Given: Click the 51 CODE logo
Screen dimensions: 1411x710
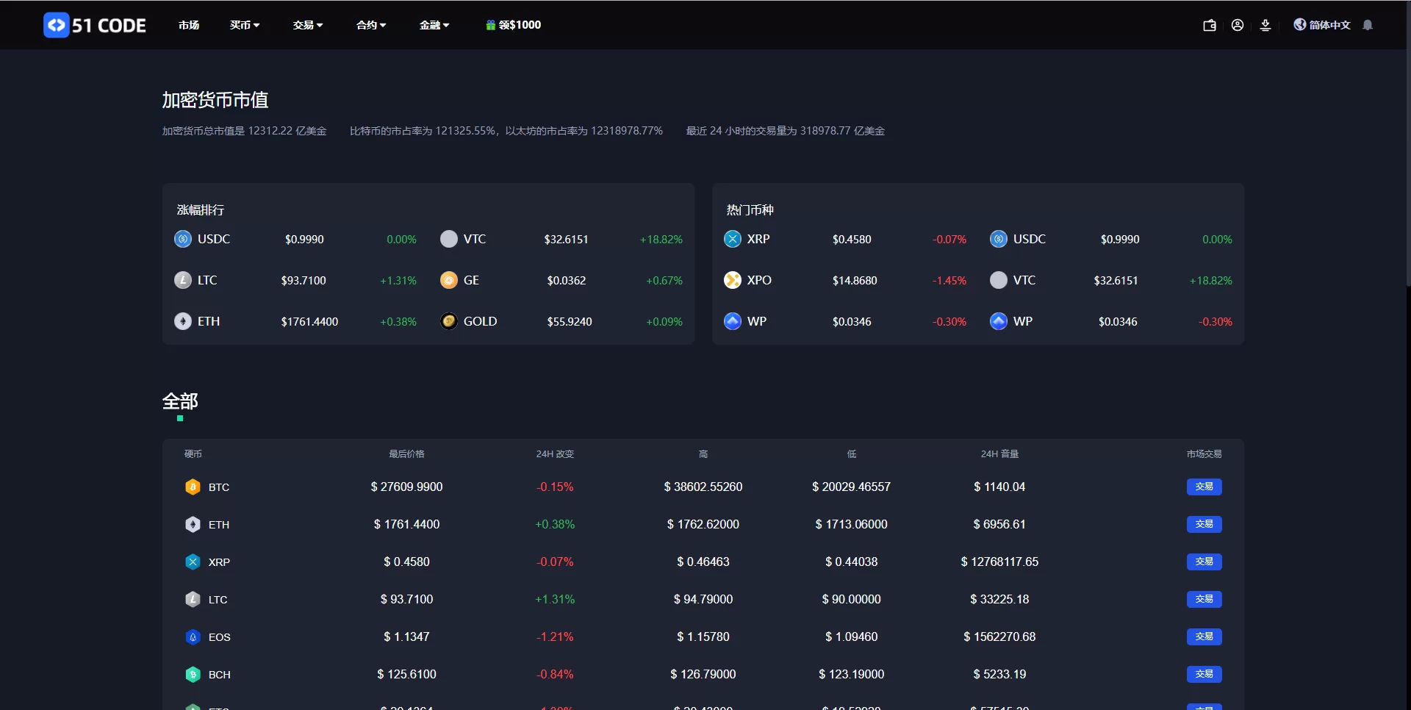Looking at the screenshot, I should pyautogui.click(x=95, y=25).
